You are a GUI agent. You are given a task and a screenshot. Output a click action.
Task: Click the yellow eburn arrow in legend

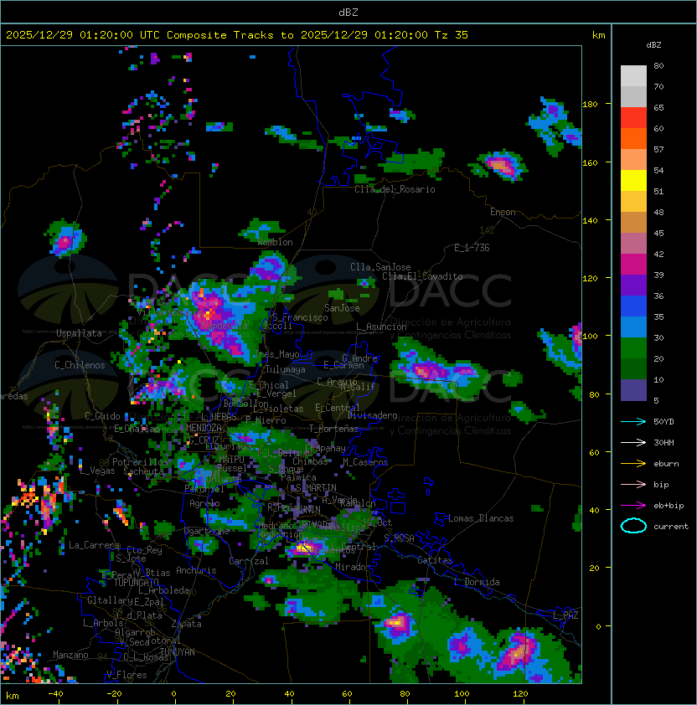[x=633, y=464]
